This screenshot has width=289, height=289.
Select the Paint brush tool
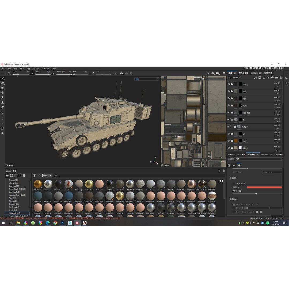[x=2, y=78]
